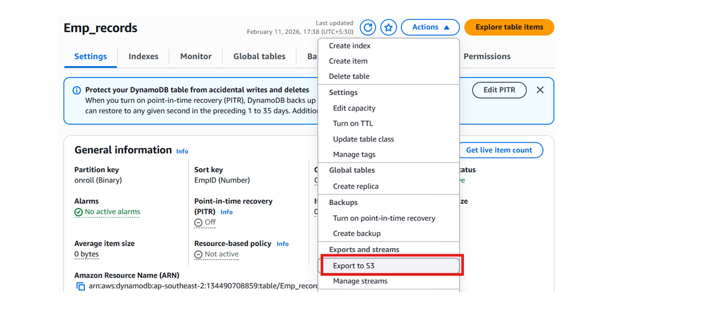This screenshot has width=709, height=314.
Task: Click the Emp_records table title
Action: [x=100, y=28]
